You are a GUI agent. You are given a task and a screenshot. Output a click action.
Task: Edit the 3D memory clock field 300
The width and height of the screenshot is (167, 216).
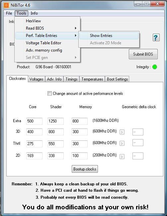tap(79, 132)
